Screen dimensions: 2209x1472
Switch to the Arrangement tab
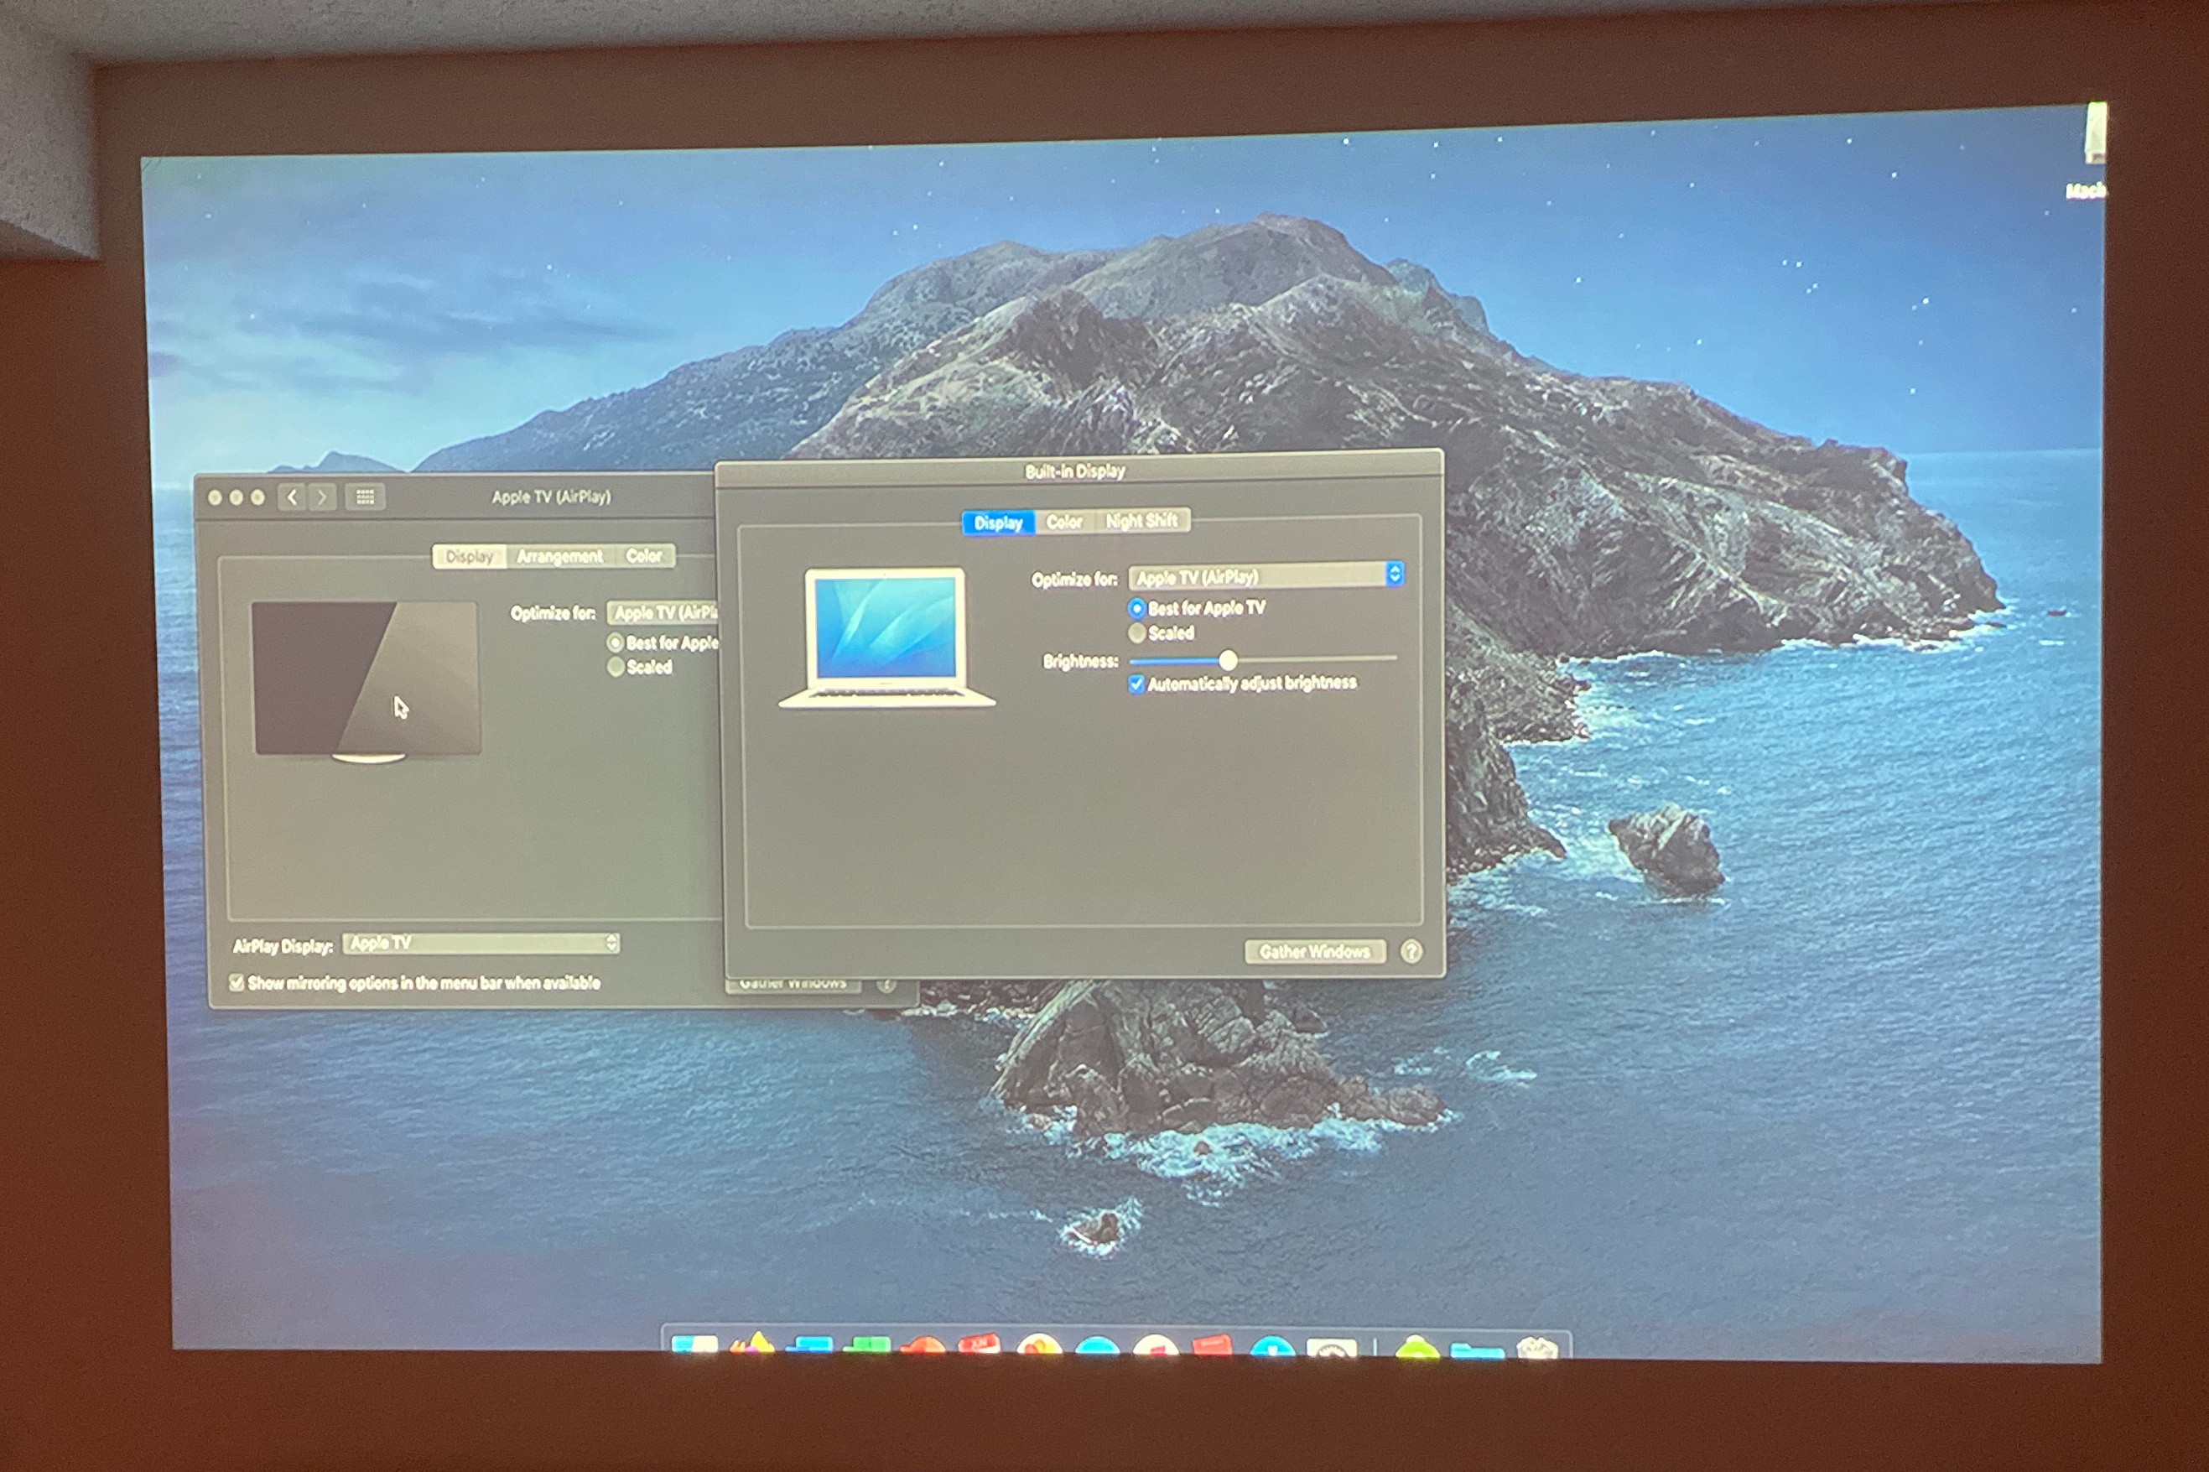(559, 556)
